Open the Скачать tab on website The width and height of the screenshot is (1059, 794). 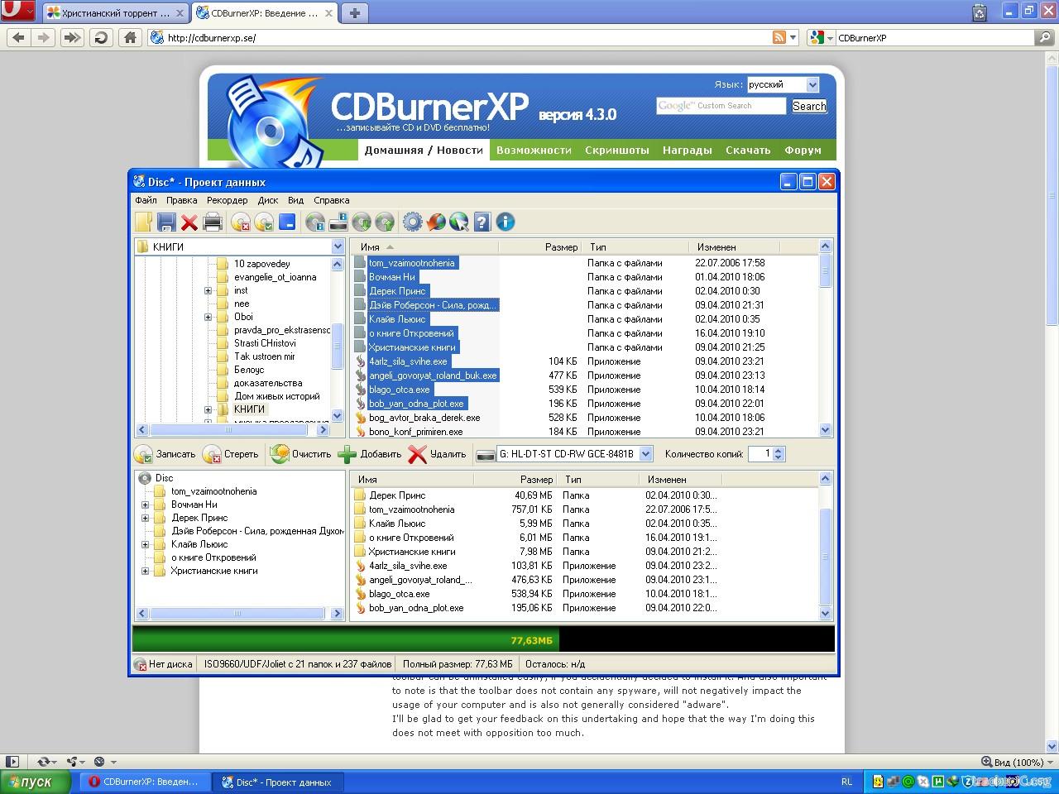coord(747,150)
